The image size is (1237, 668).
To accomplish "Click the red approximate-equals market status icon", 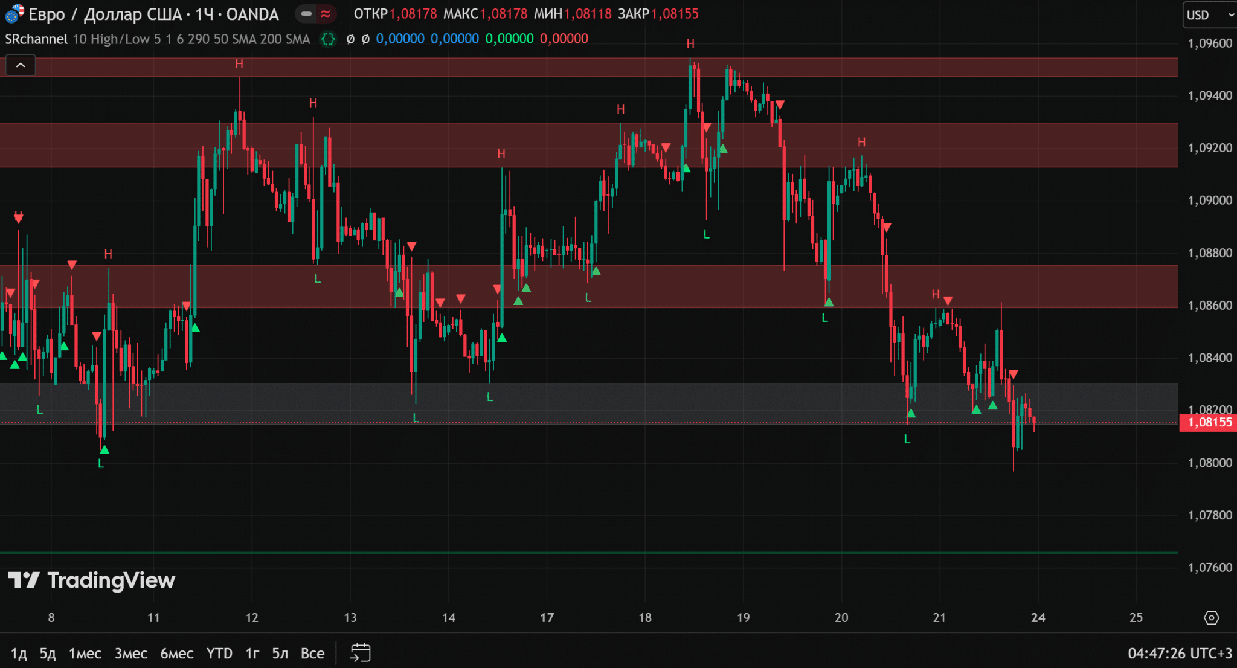I will pos(326,13).
